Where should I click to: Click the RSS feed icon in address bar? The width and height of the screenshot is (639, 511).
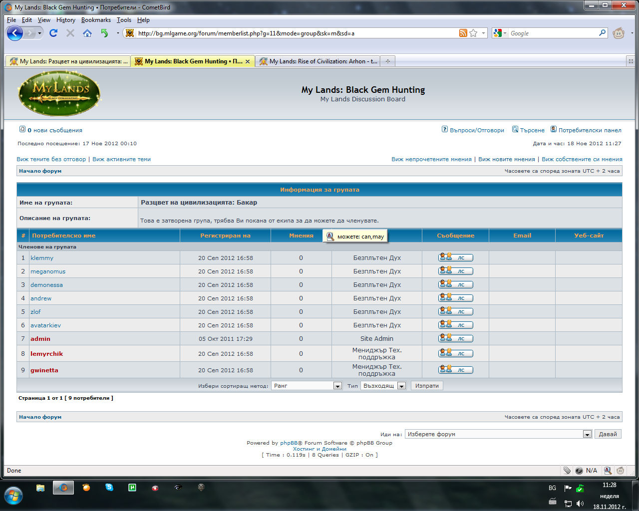pyautogui.click(x=463, y=33)
